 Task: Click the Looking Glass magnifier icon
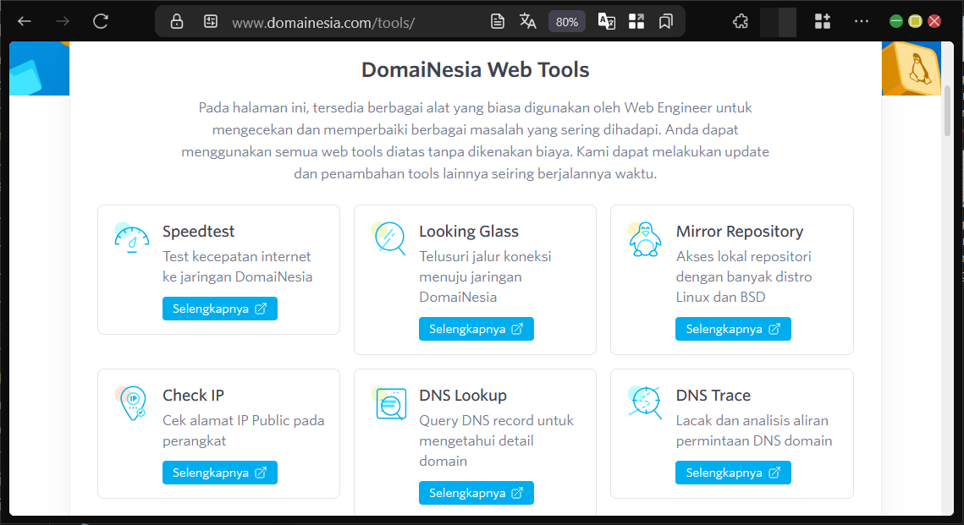389,238
